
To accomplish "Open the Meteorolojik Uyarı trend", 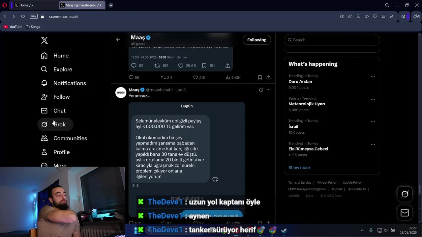I will (x=307, y=104).
